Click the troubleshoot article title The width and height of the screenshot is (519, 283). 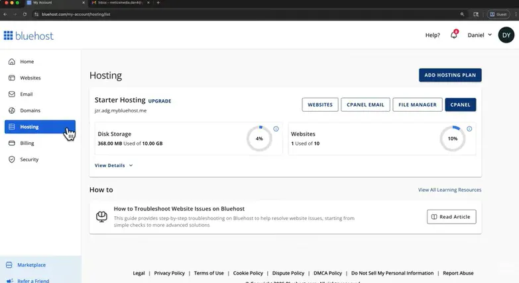179,209
